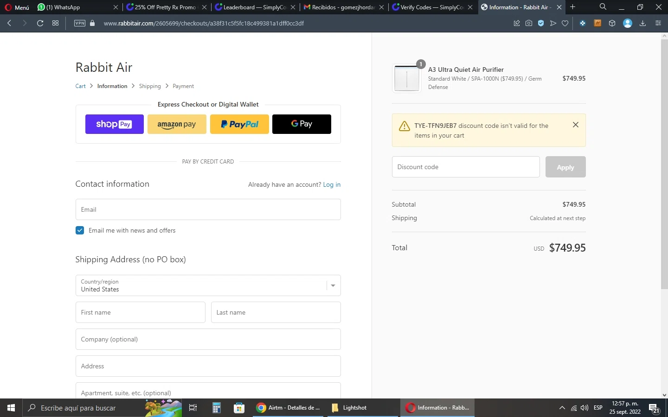Click the A3 Ultra Quiet Air Purifier thumbnail

pyautogui.click(x=407, y=78)
